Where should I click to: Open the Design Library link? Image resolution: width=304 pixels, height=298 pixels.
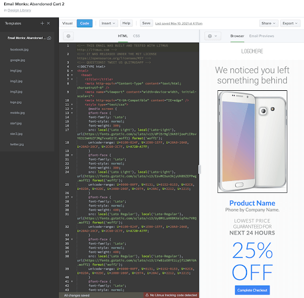tap(19, 10)
